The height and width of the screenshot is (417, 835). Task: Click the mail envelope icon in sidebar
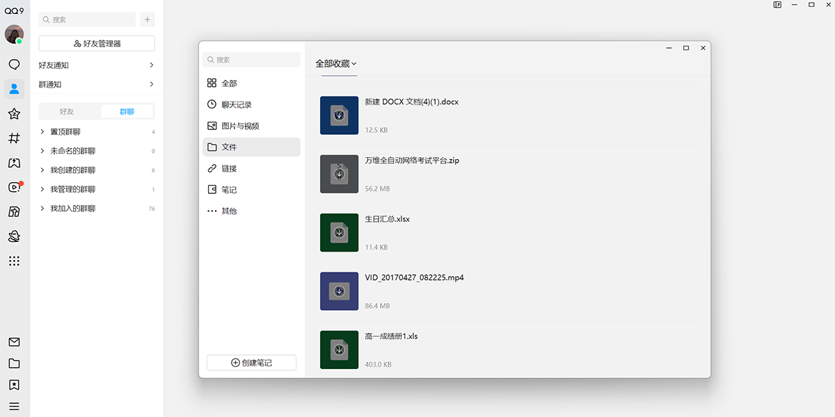(x=14, y=342)
